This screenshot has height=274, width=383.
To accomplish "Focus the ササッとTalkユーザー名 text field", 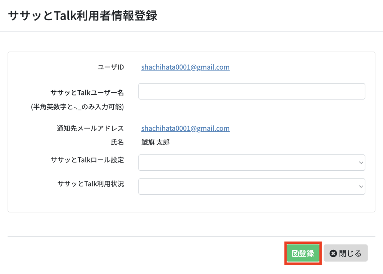I will click(x=252, y=91).
